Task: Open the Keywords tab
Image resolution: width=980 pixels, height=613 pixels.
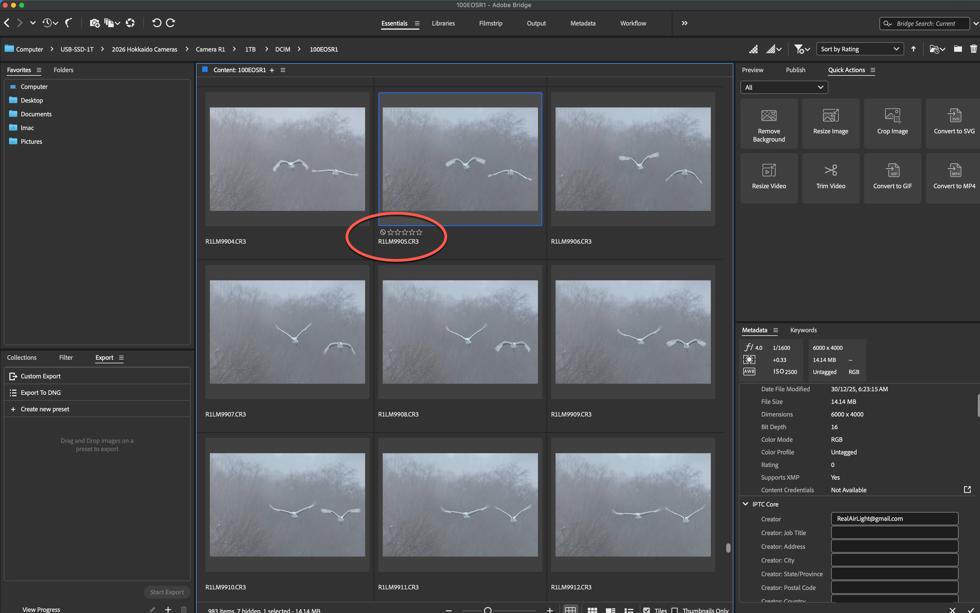Action: pos(803,330)
